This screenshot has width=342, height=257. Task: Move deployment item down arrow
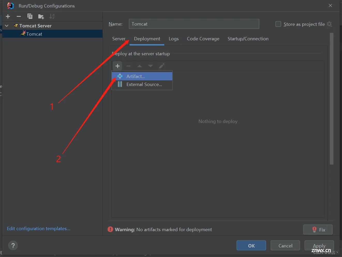150,66
